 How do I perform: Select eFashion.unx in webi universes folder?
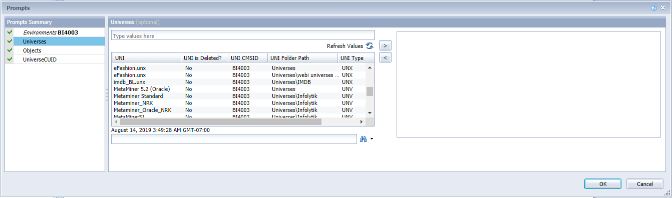click(x=239, y=75)
